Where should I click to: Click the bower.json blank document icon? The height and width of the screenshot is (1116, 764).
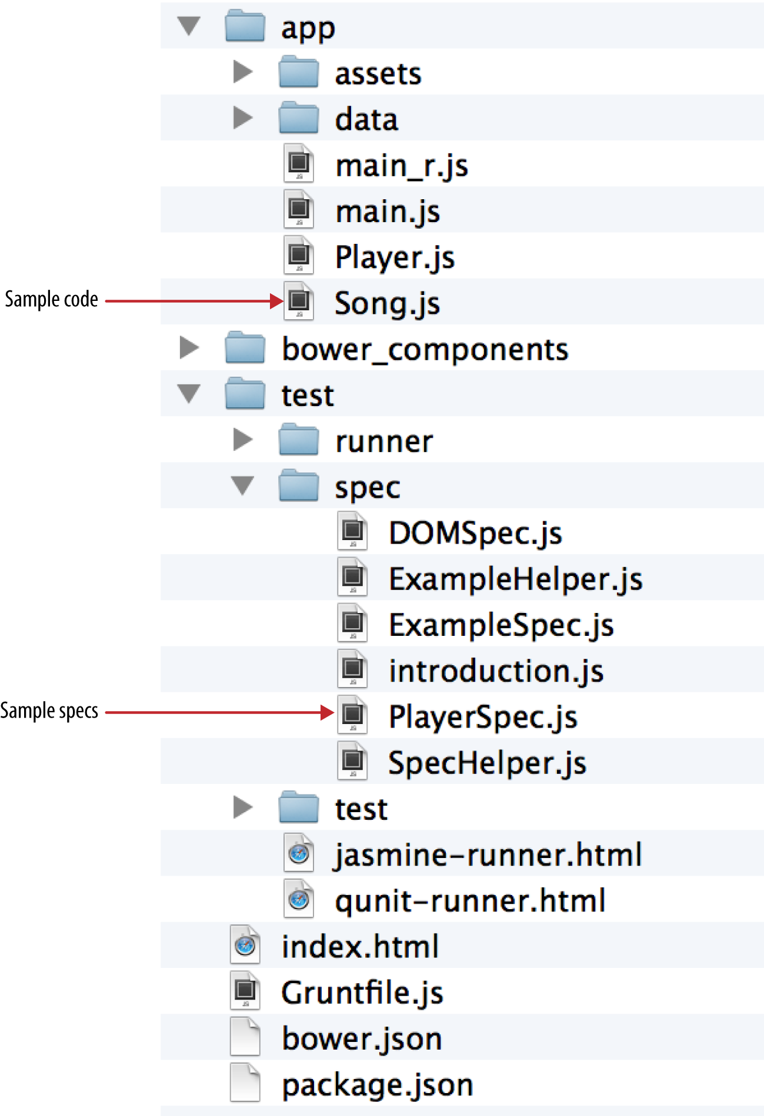[245, 1037]
